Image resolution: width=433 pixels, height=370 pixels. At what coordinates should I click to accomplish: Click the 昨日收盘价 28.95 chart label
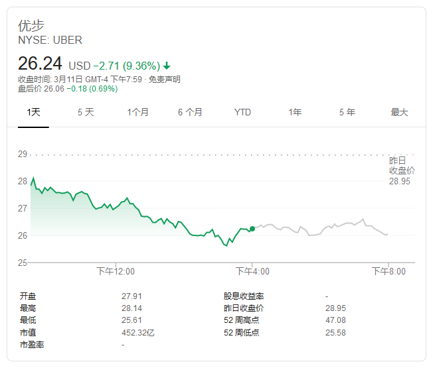click(x=401, y=171)
